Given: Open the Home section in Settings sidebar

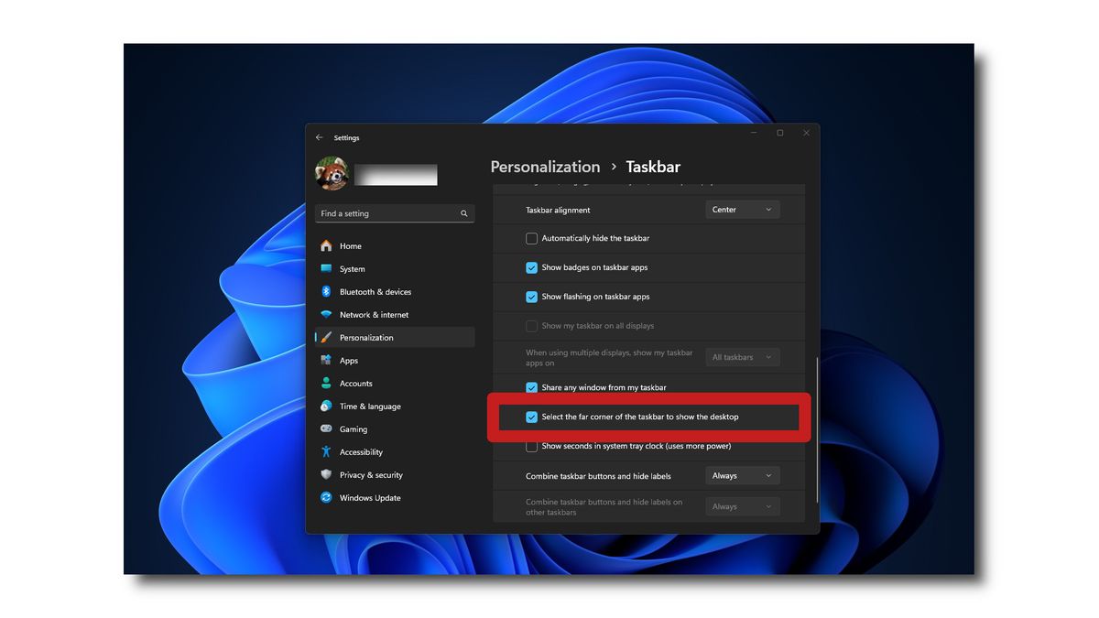Looking at the screenshot, I should point(351,245).
